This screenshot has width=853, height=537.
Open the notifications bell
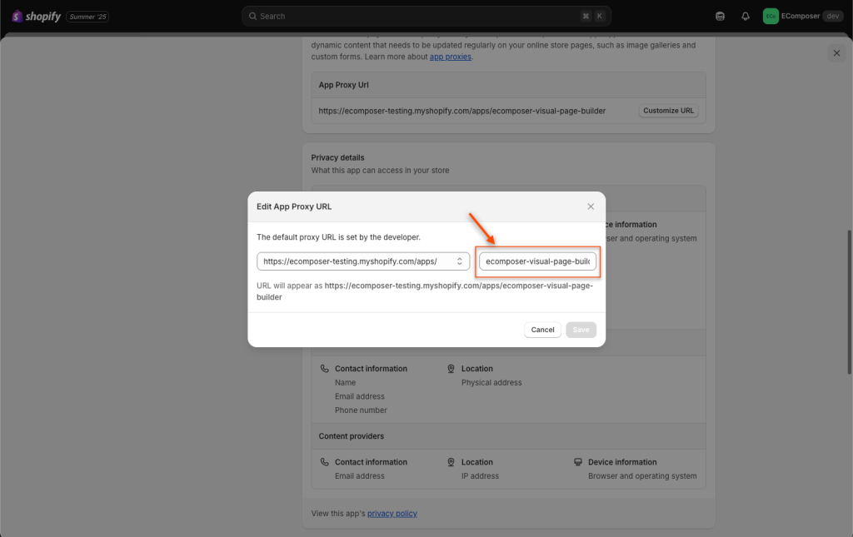pyautogui.click(x=746, y=17)
